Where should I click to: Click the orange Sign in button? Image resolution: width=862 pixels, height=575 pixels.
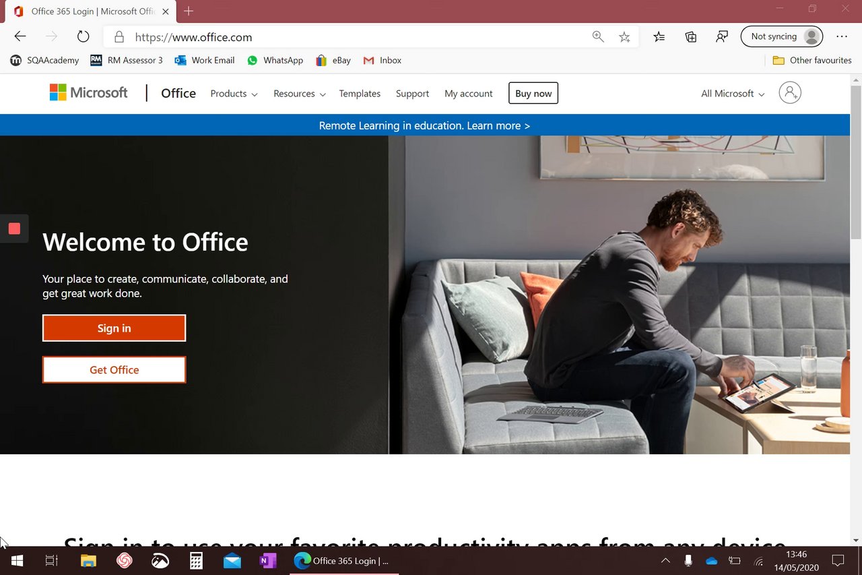tap(114, 328)
